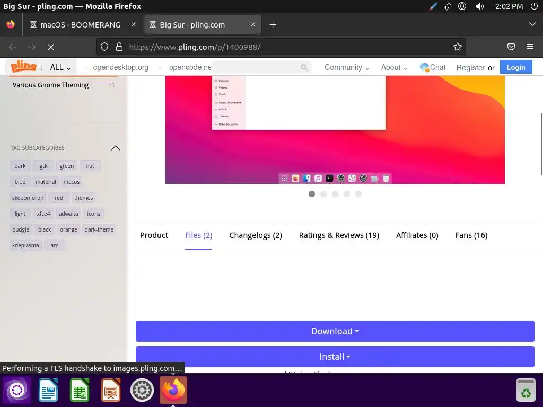
Task: Filter by the dark-theme tag
Action: pos(99,230)
